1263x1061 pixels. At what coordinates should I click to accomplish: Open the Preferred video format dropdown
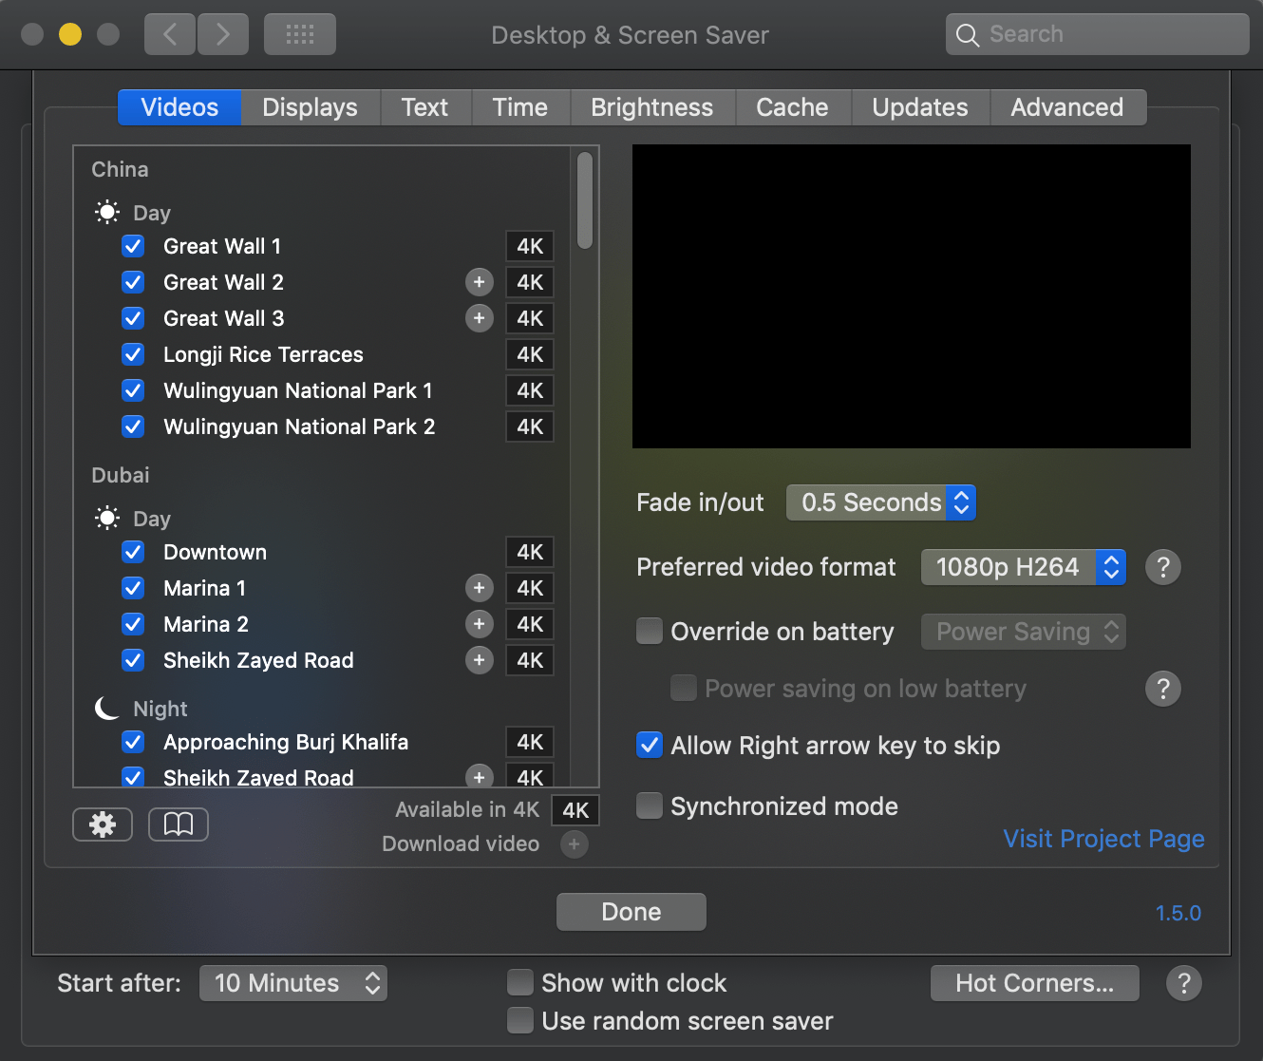1024,567
